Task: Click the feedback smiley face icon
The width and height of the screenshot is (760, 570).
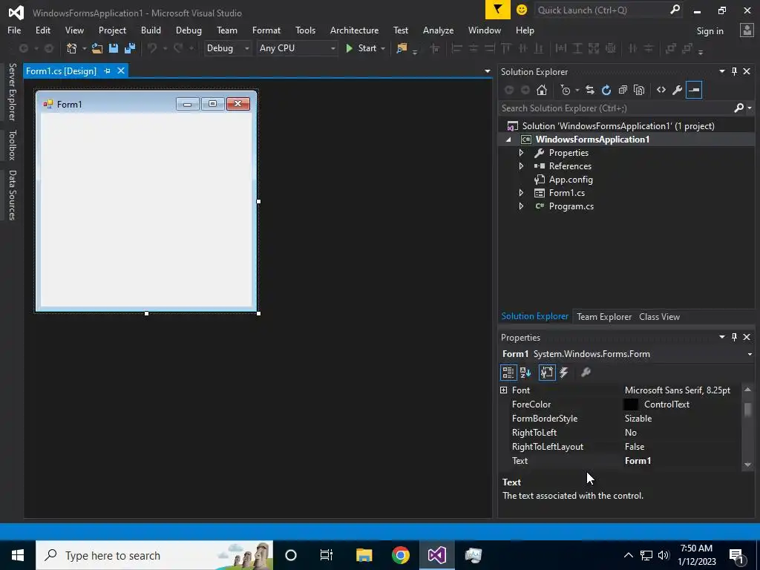Action: click(522, 10)
